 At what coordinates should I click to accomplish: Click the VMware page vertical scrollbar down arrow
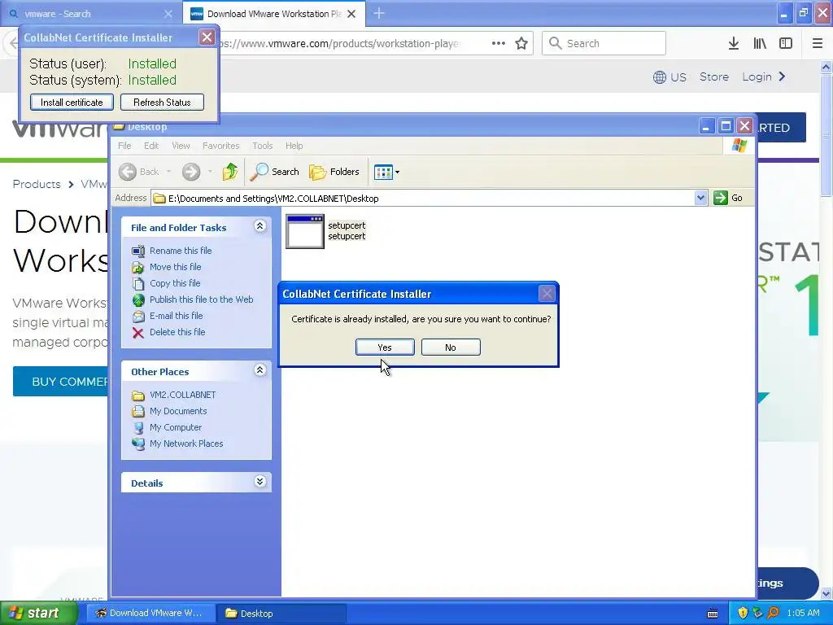[x=826, y=593]
